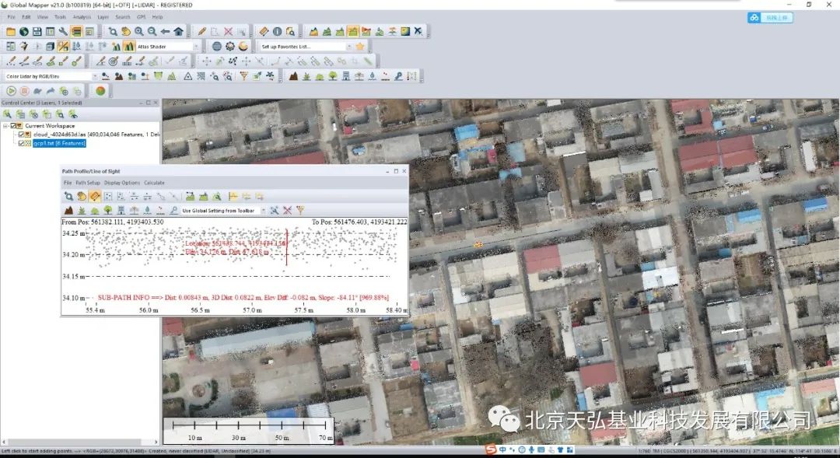
Task: Toggle high vegetation tree display in lidar toolbar
Action: (333, 76)
